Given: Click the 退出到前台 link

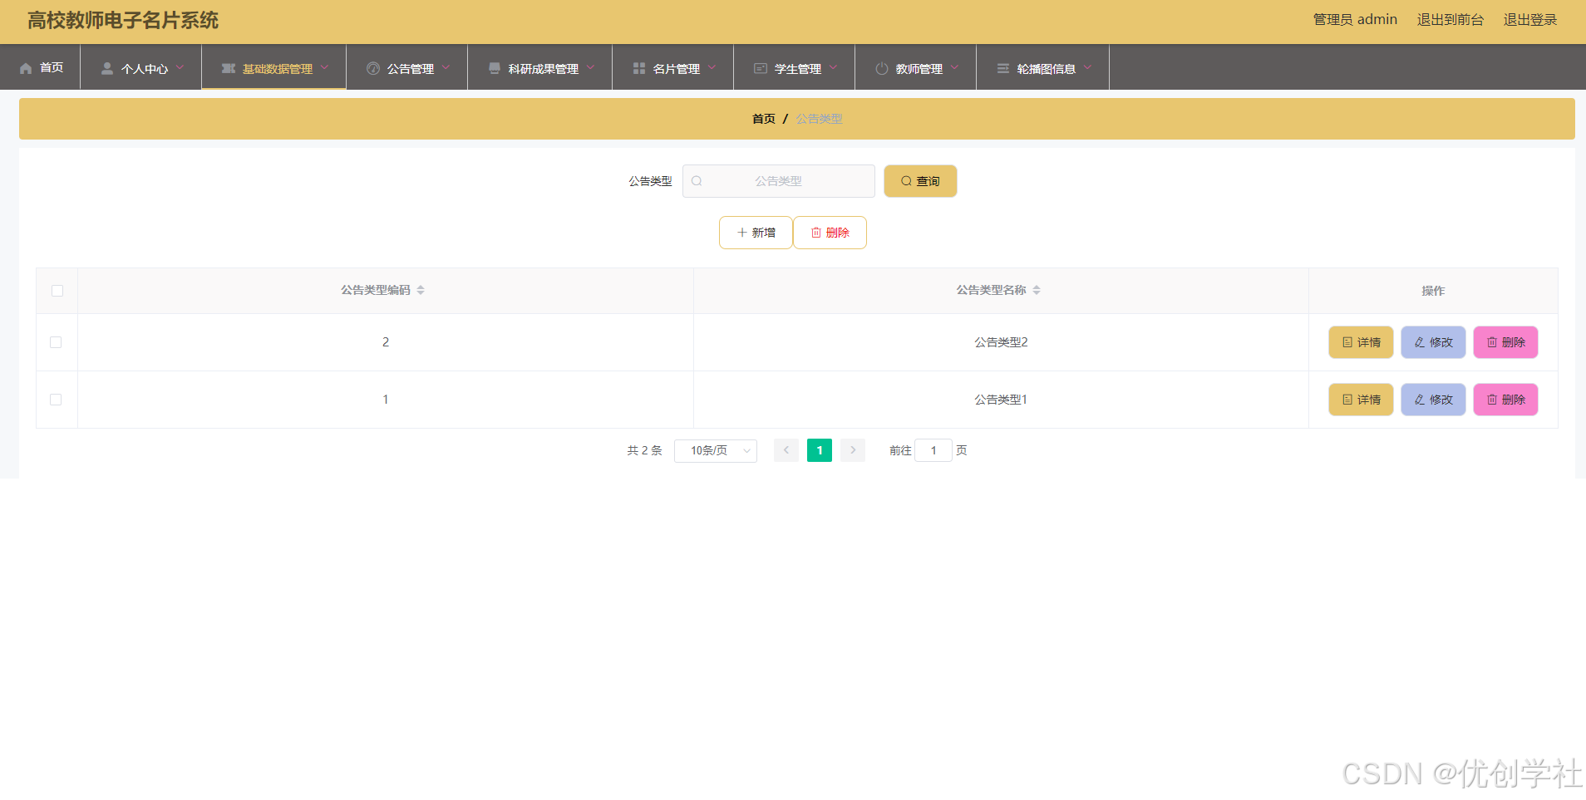Looking at the screenshot, I should coord(1451,20).
